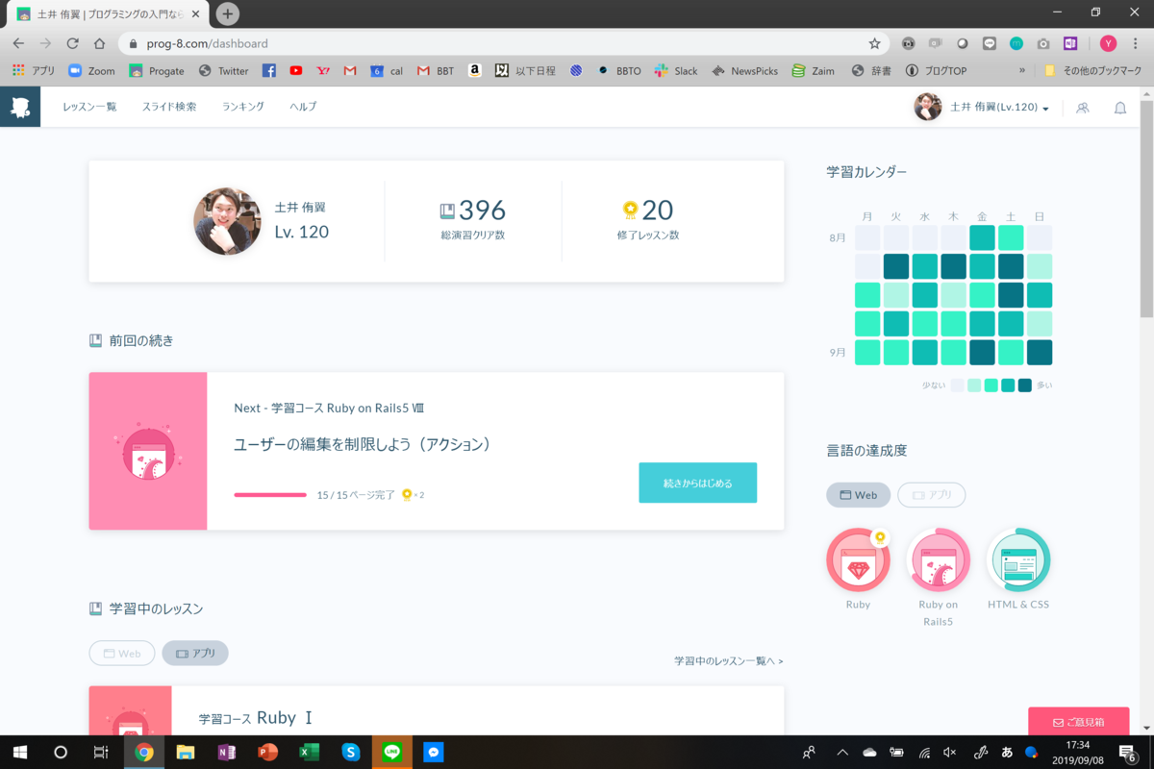Screen dimensions: 1154x769
Task: Go to the ランキング page
Action: (242, 107)
